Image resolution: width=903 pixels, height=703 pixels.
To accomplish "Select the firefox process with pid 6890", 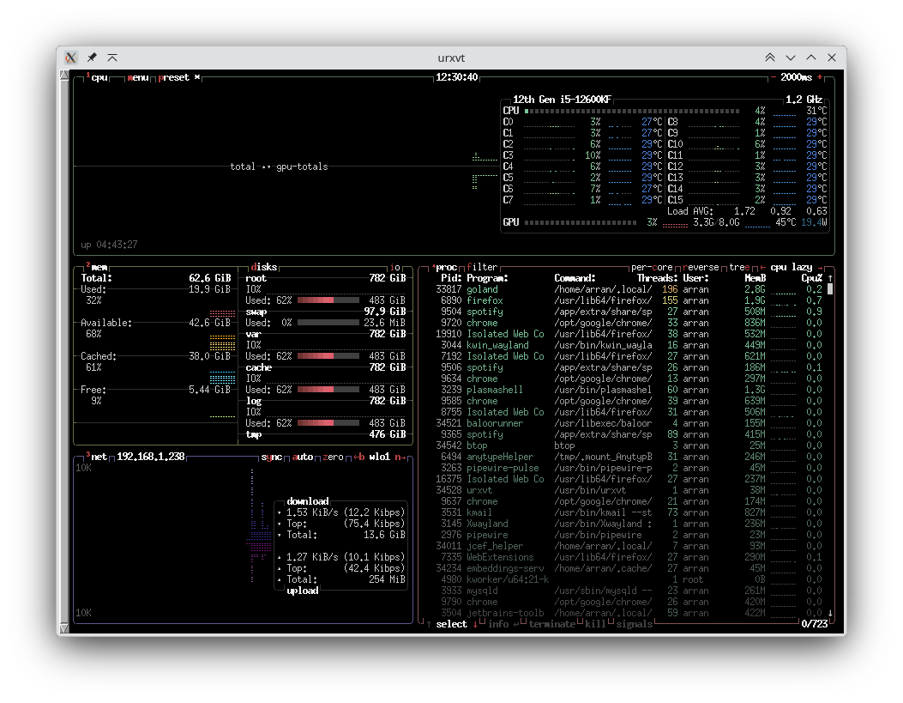I will pyautogui.click(x=629, y=300).
